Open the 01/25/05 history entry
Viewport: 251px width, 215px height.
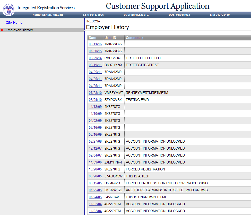(x=95, y=190)
